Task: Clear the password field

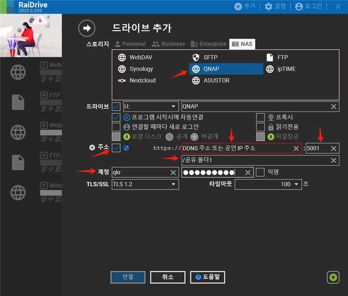Action: 248,172
